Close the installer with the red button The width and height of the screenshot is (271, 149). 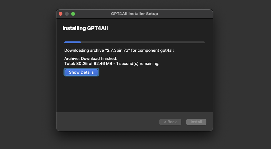pyautogui.click(x=61, y=14)
